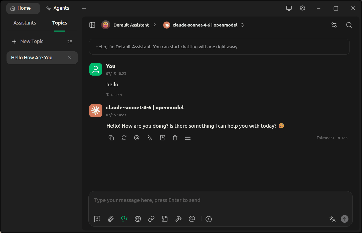Copy the assistant's reply message
This screenshot has width=362, height=233.
click(x=111, y=138)
